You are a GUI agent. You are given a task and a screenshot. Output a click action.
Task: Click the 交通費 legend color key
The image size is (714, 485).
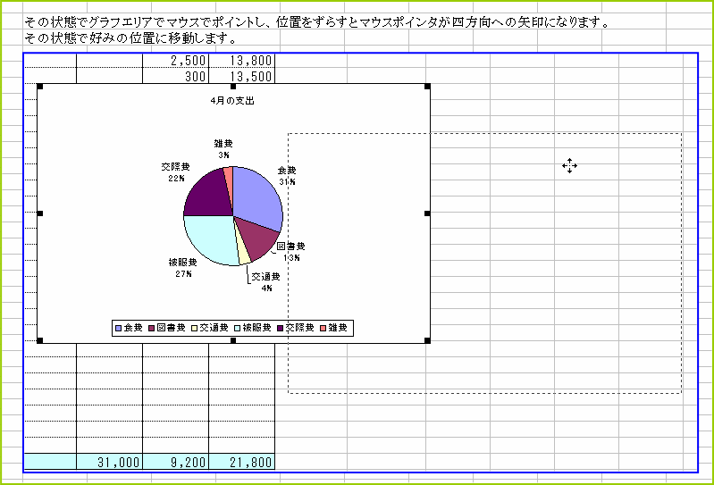pos(195,328)
